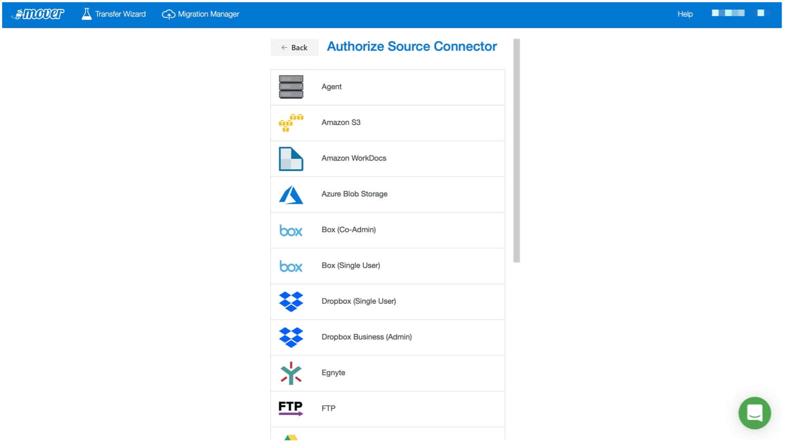Viewport: 785px width, 443px height.
Task: Select the Dropbox Business (Admin) icon
Action: pyautogui.click(x=291, y=338)
